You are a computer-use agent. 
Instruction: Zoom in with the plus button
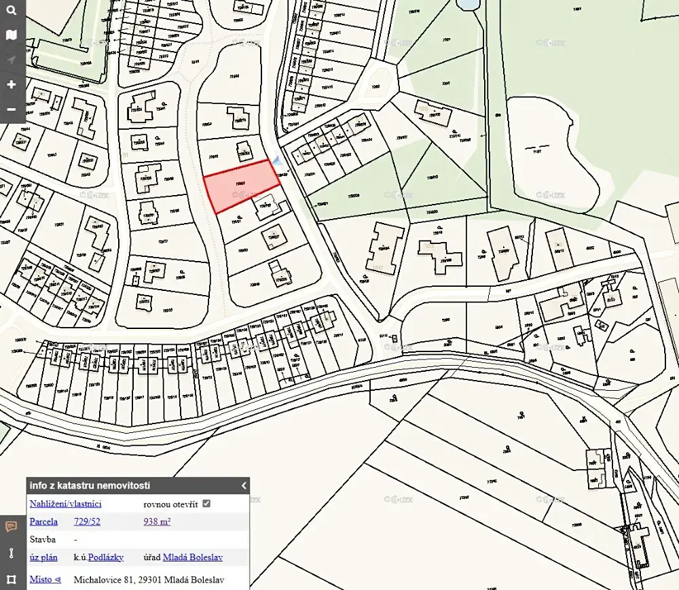[11, 85]
